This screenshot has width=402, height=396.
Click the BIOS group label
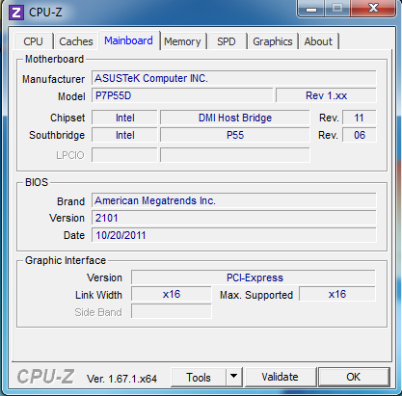point(37,182)
